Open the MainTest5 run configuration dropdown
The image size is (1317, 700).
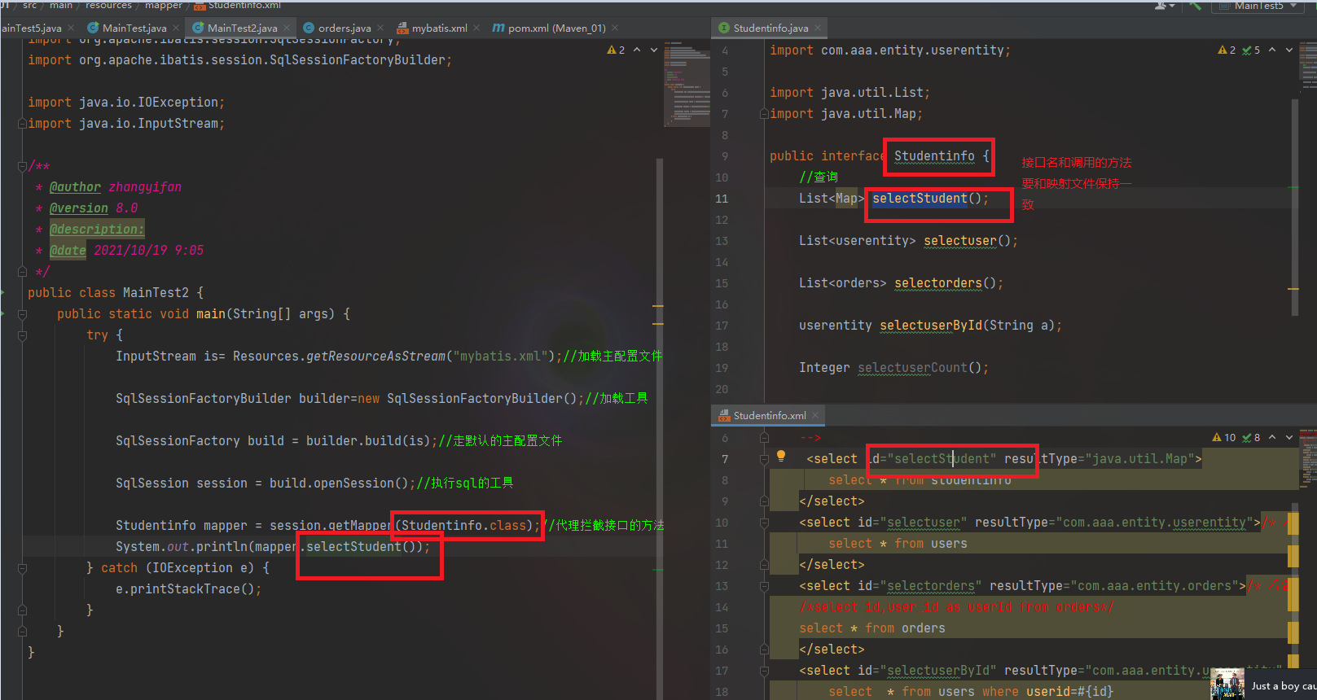[1259, 6]
